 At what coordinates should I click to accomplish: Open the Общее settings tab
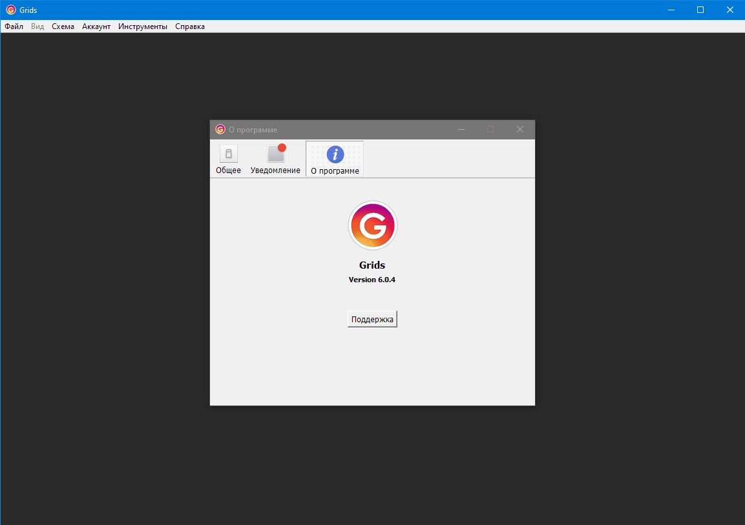[x=228, y=159]
